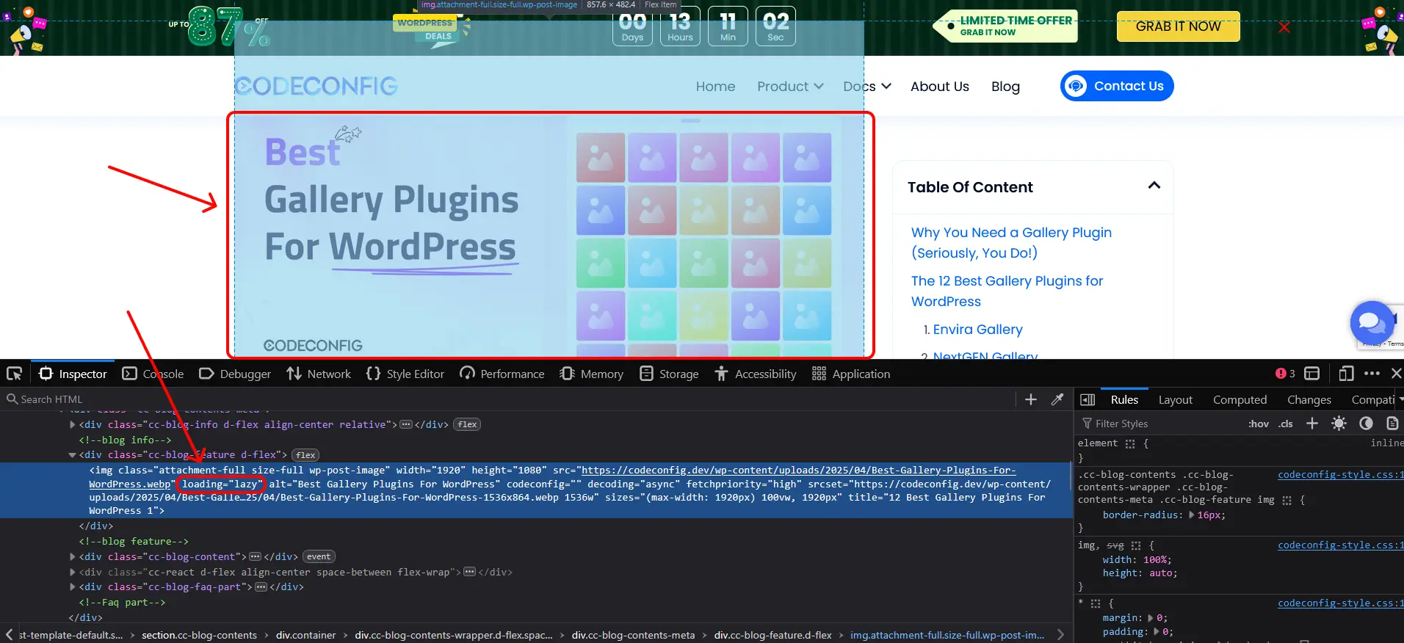This screenshot has width=1404, height=643.
Task: Open the Memory panel
Action: pos(592,374)
